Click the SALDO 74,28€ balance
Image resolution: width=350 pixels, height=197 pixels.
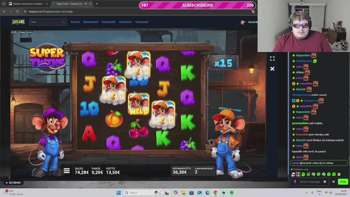coord(82,171)
